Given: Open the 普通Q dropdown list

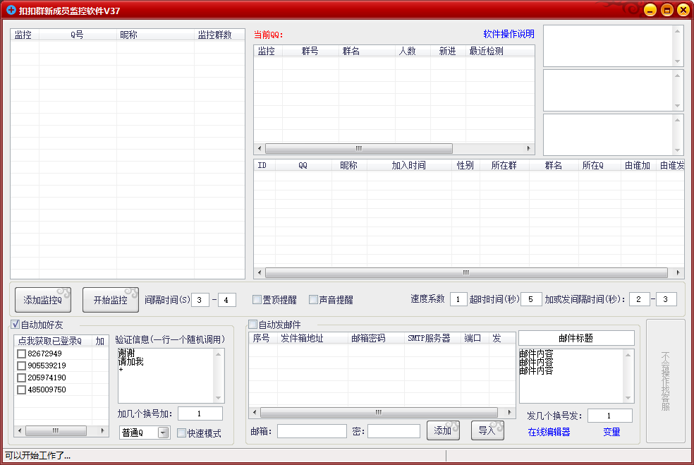Looking at the screenshot, I should tap(163, 433).
